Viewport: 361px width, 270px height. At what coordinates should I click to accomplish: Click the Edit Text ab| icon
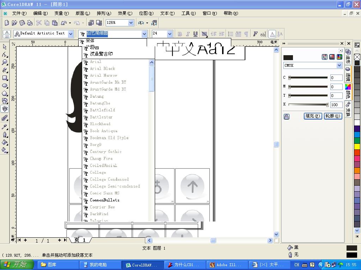point(263,34)
